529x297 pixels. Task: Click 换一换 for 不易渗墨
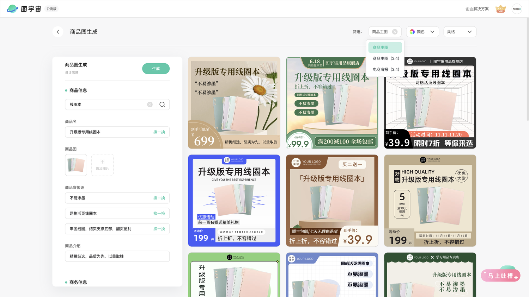[x=159, y=198]
